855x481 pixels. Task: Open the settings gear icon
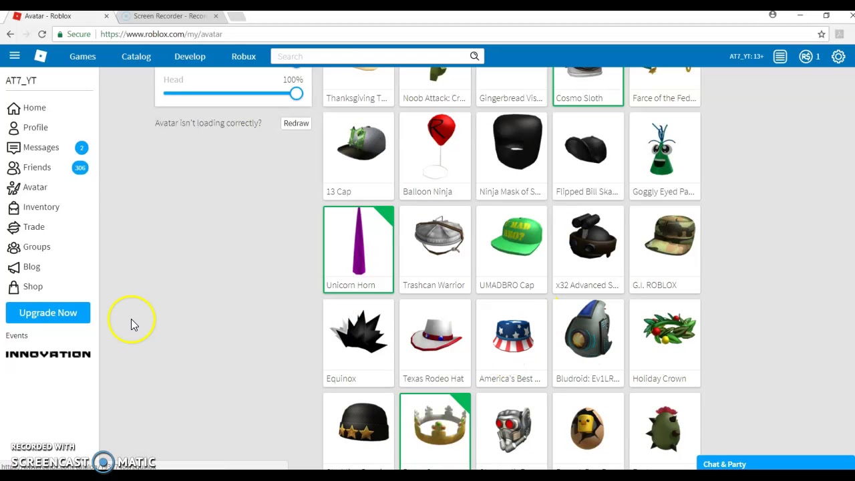pyautogui.click(x=838, y=57)
